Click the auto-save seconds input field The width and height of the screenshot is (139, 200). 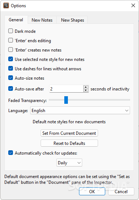66,89
